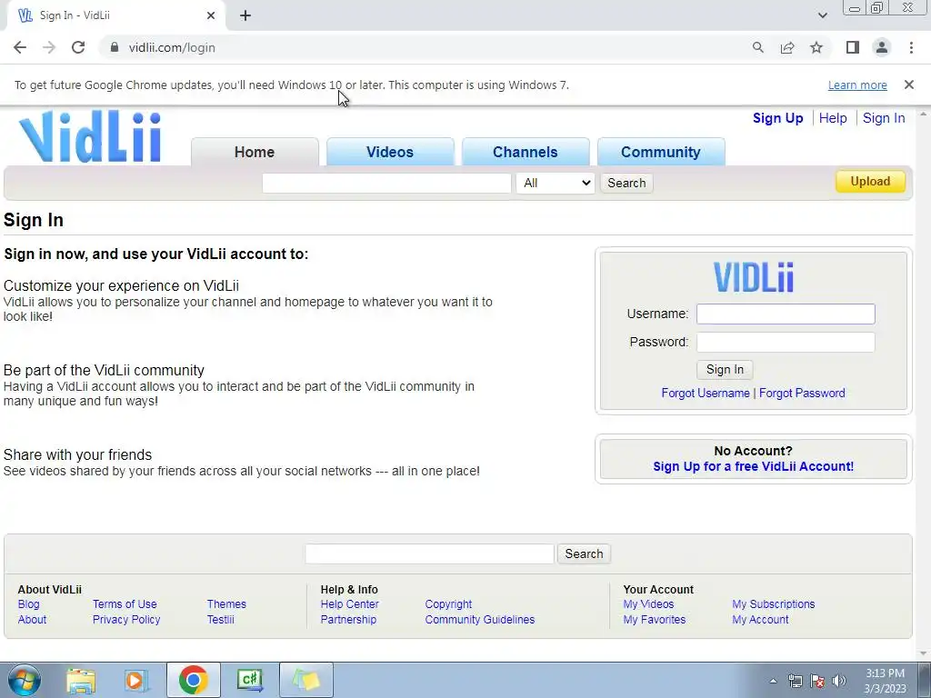Open the yellow folder taskbar app
931x698 pixels.
(x=305, y=680)
